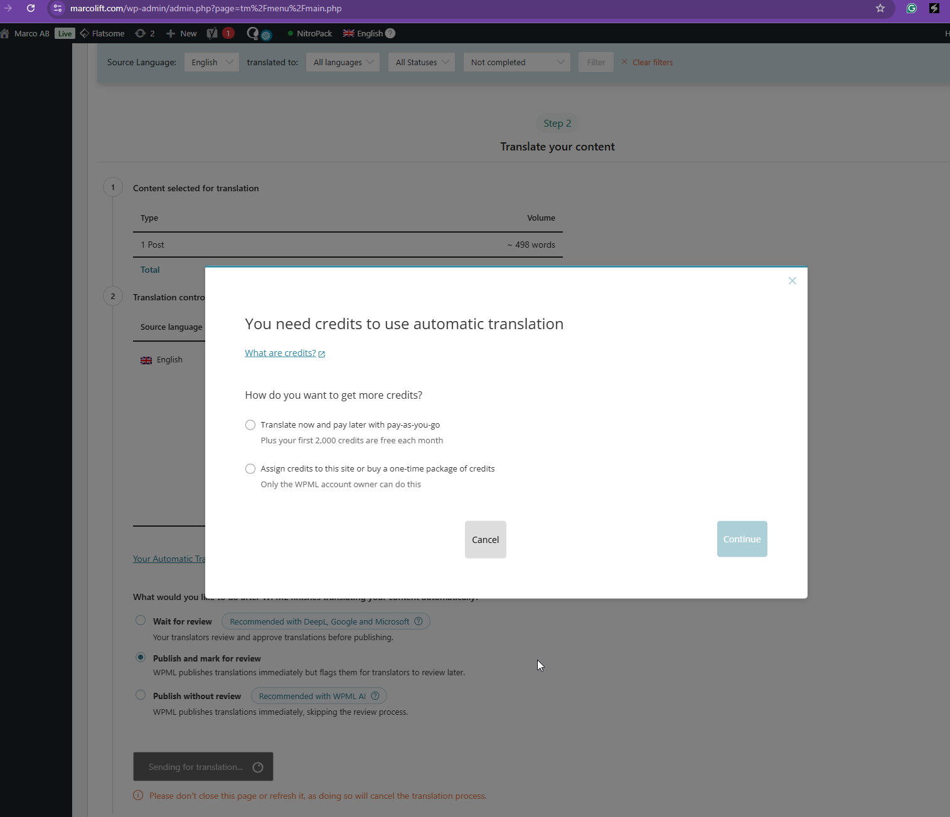Click the Recommended with WPML AI badge
Viewport: 950px width, 817px height.
319,696
